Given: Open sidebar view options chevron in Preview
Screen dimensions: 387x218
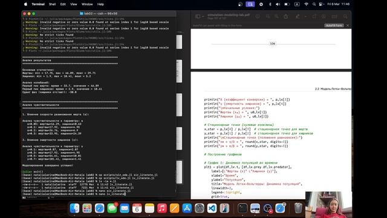Looking at the screenshot, I should [203, 16].
